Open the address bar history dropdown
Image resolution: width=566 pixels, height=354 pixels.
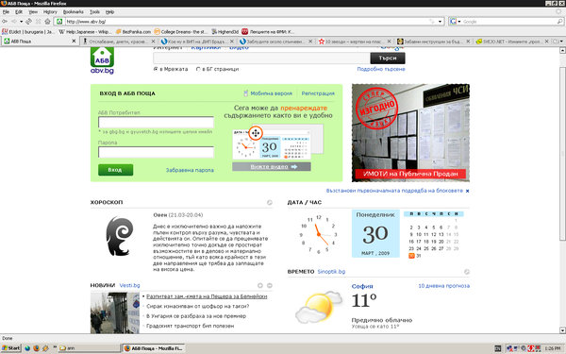point(440,22)
